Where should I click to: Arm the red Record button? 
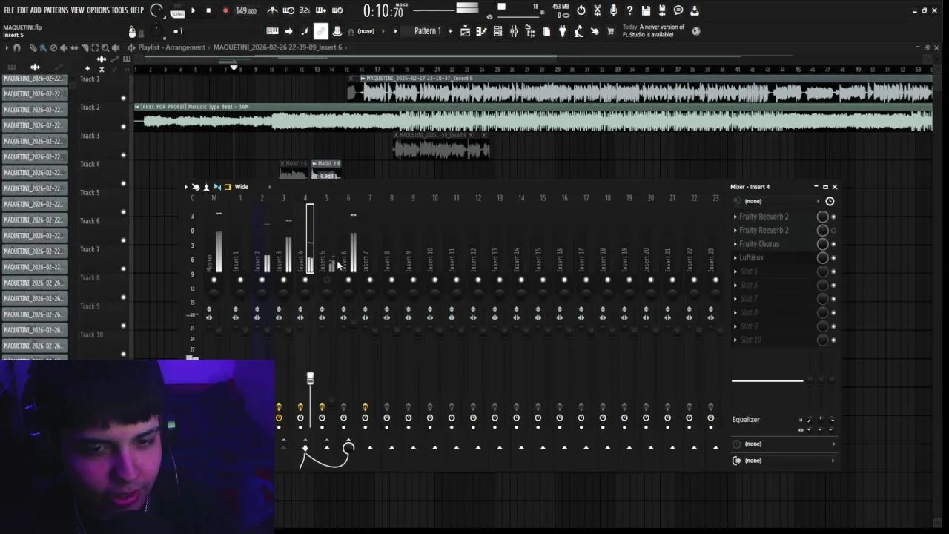(x=225, y=10)
